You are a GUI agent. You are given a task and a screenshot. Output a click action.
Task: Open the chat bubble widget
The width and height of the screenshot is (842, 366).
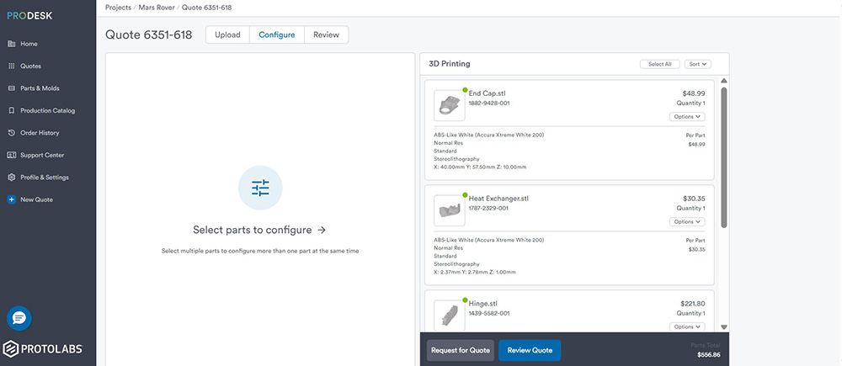tap(19, 318)
